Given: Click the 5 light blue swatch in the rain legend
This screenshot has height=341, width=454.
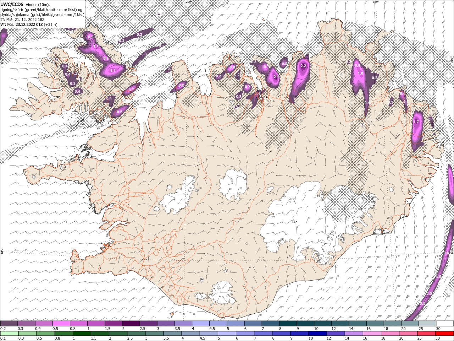Looking at the screenshot, I should [x=227, y=334].
